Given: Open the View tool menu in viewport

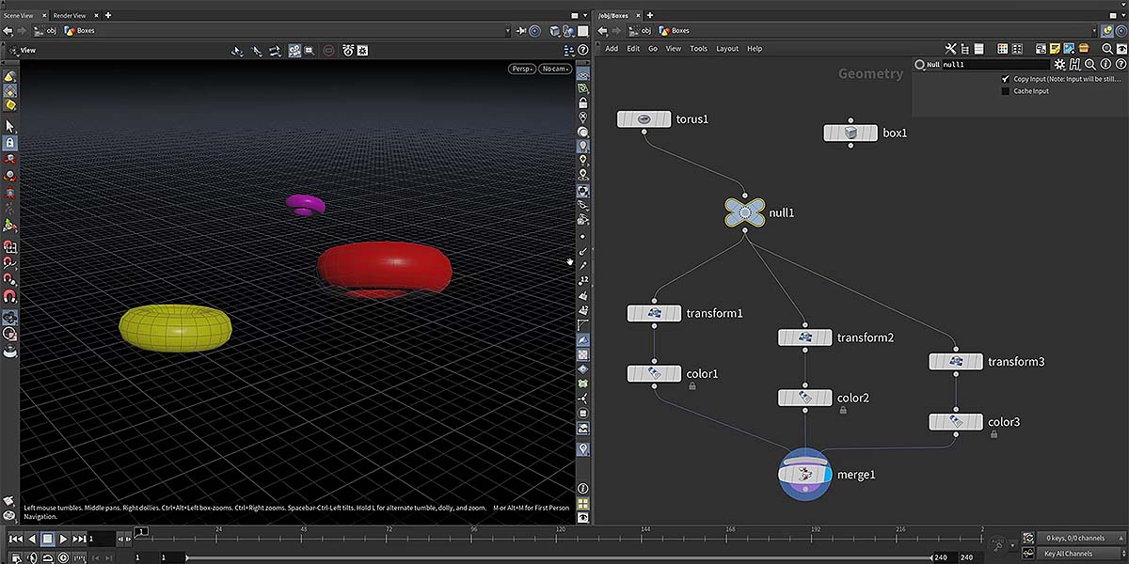Looking at the screenshot, I should click(x=21, y=50).
